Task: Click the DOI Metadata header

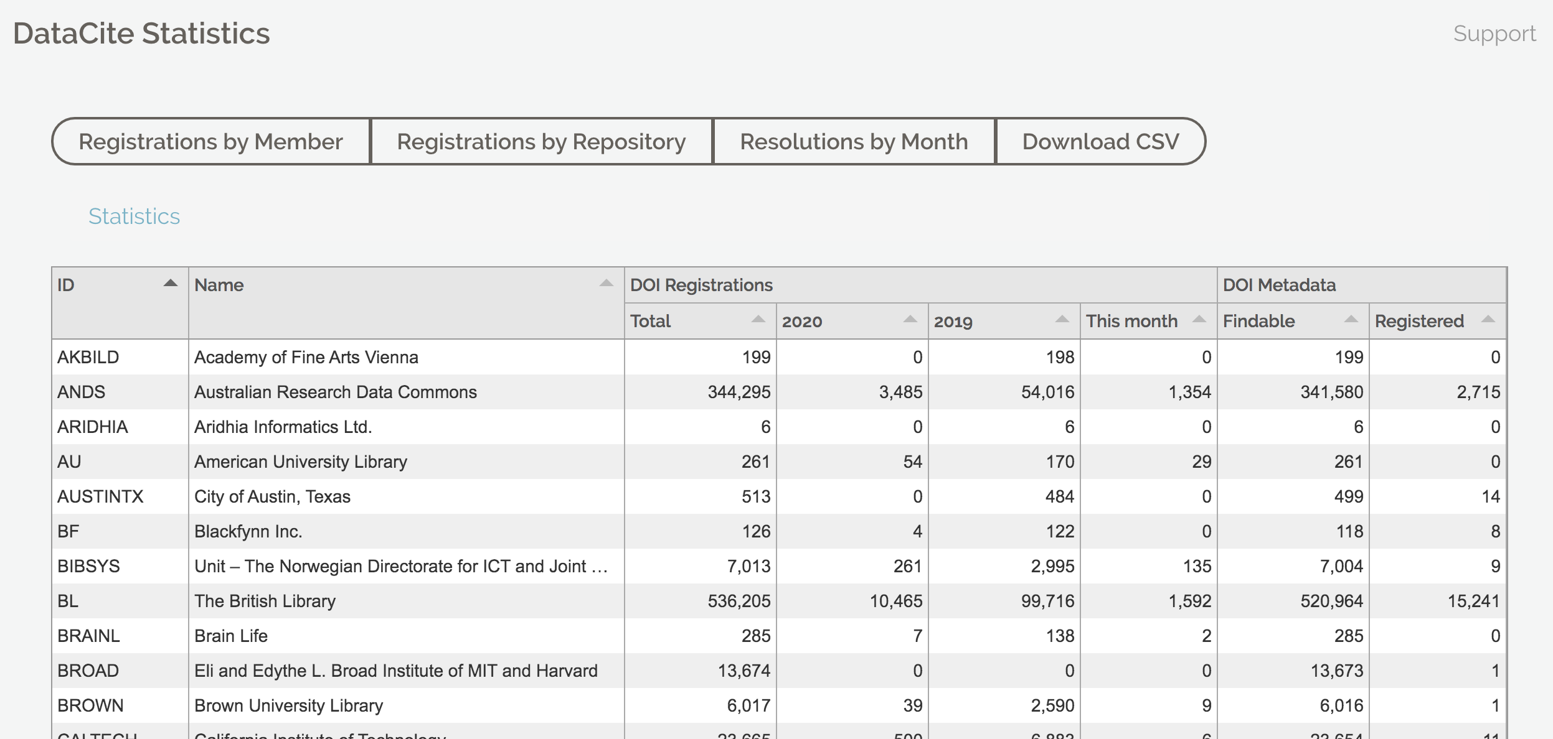Action: point(1280,285)
